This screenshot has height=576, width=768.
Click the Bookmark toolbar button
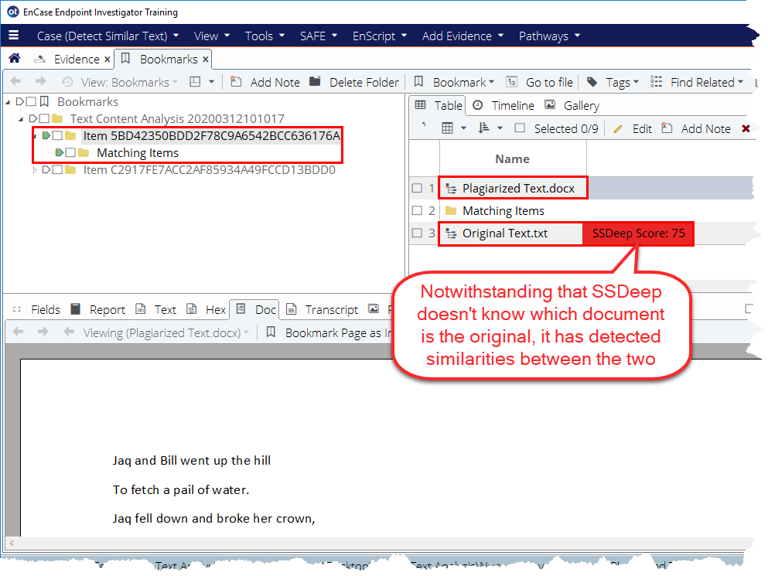click(x=455, y=82)
